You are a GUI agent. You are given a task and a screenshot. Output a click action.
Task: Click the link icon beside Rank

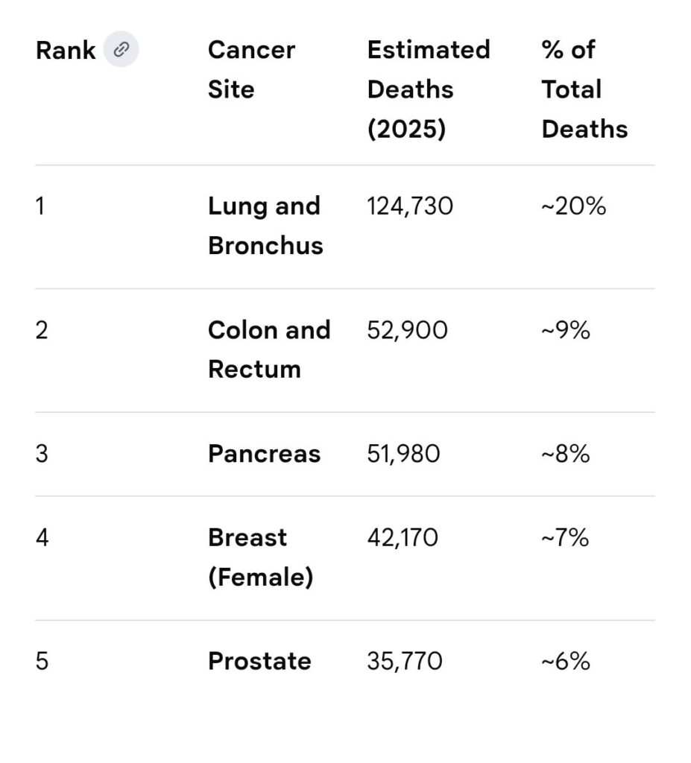(x=121, y=51)
